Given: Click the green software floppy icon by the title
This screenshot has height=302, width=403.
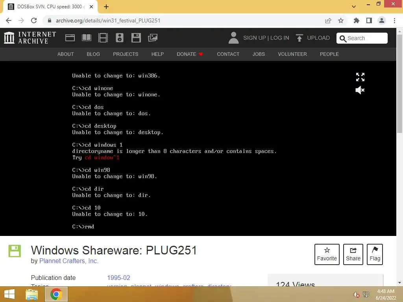Looking at the screenshot, I should coord(15,251).
